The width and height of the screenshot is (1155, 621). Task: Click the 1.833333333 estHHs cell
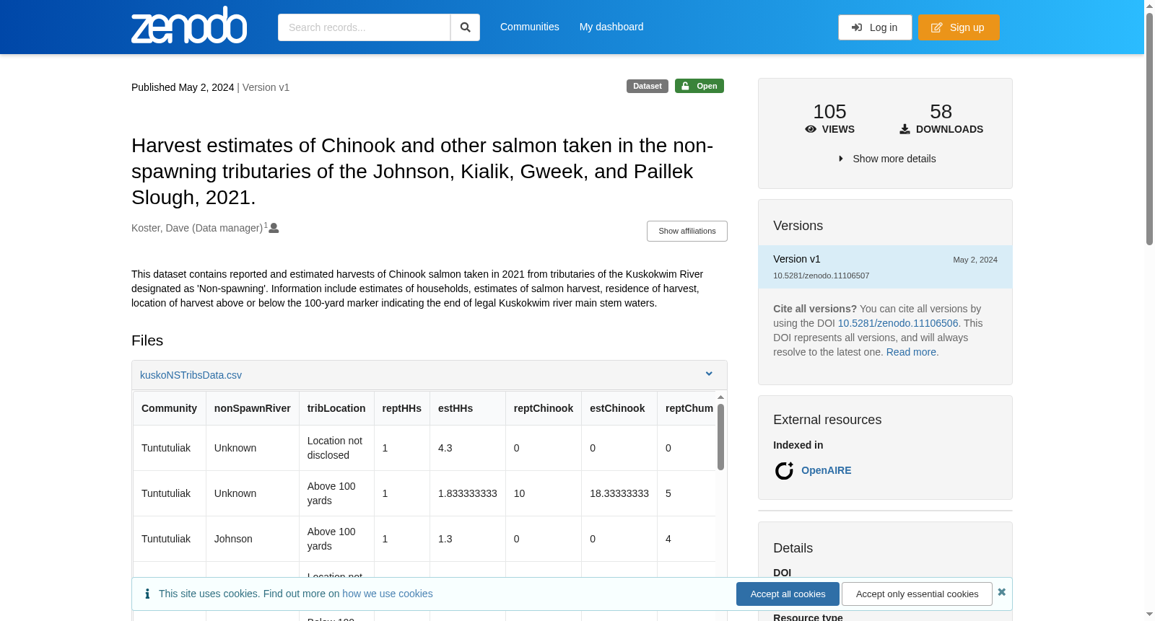pos(468,493)
